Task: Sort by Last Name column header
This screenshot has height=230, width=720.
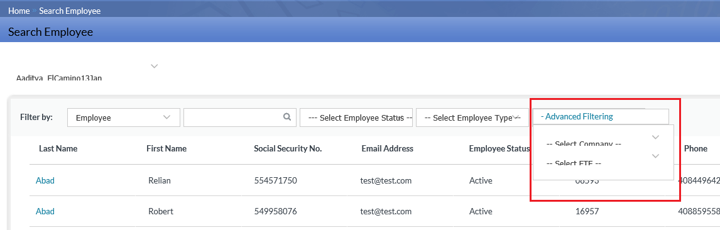Action: (58, 148)
